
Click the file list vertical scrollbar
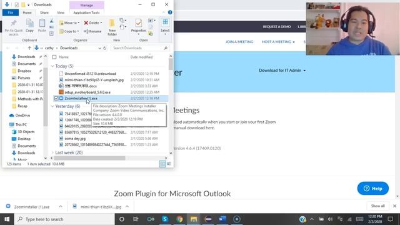(x=171, y=64)
